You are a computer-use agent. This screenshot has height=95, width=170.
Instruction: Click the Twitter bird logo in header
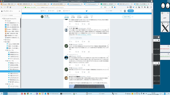tap(87, 11)
